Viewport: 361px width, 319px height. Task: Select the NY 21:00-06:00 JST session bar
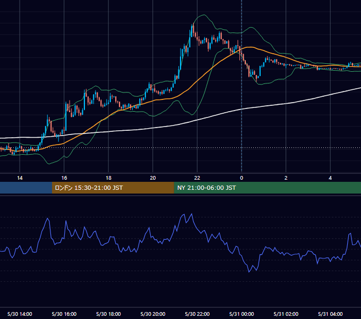(x=267, y=188)
